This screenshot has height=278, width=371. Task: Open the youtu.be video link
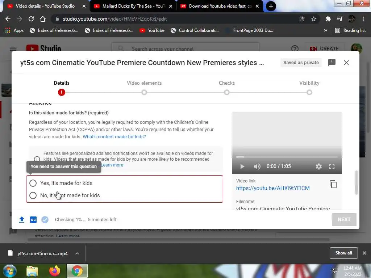pyautogui.click(x=273, y=188)
